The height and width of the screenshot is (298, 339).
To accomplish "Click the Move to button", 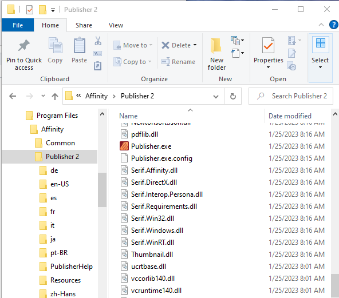I will 133,45.
